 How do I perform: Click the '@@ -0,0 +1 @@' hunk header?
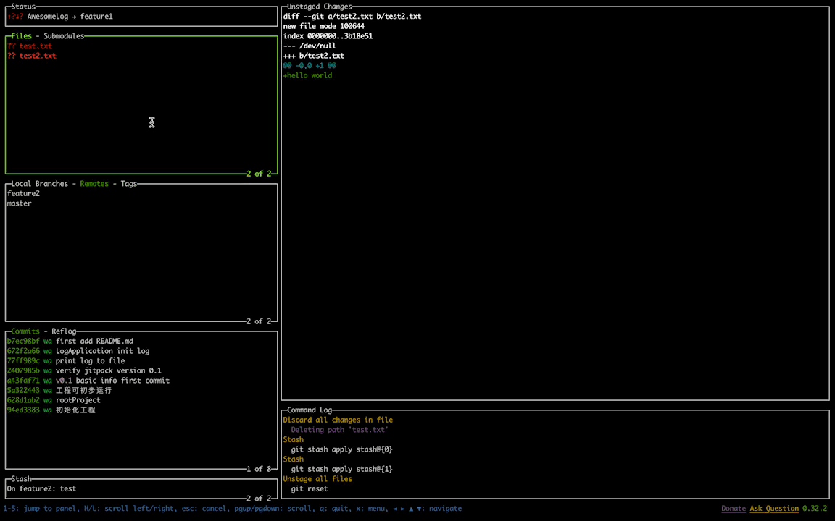(x=310, y=66)
